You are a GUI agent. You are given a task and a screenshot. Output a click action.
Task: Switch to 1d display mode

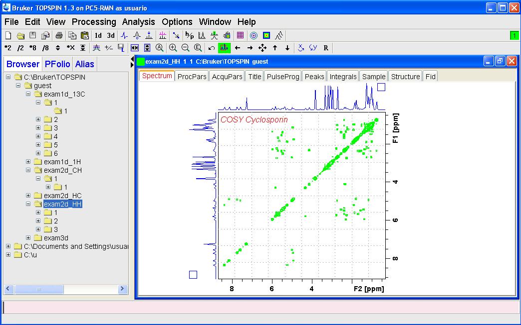tap(98, 35)
